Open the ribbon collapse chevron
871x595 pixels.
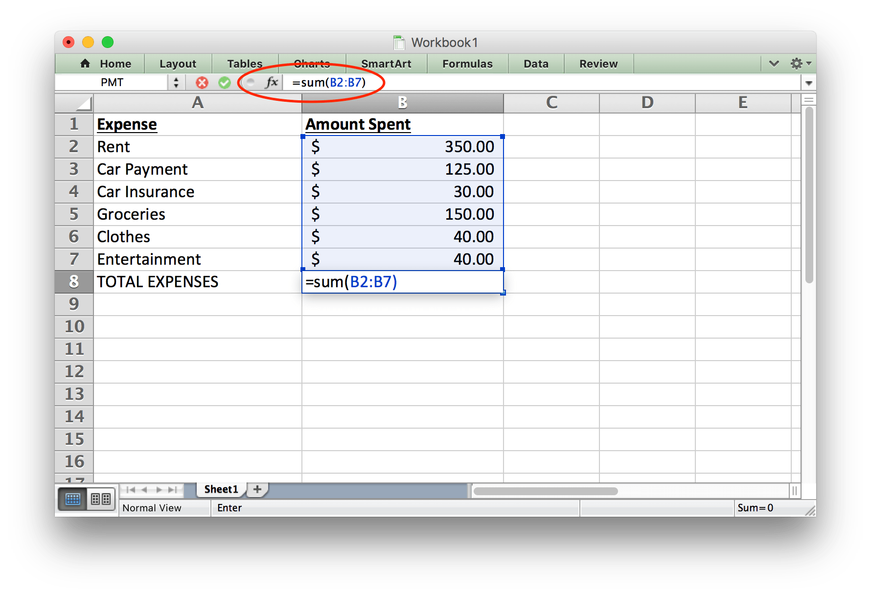tap(774, 64)
